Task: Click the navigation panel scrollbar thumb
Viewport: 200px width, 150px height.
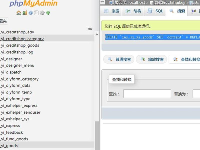Action: 97,135
